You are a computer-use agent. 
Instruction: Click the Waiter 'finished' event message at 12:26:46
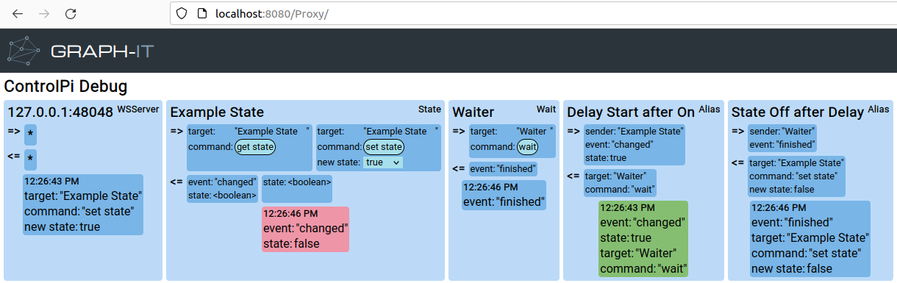504,195
